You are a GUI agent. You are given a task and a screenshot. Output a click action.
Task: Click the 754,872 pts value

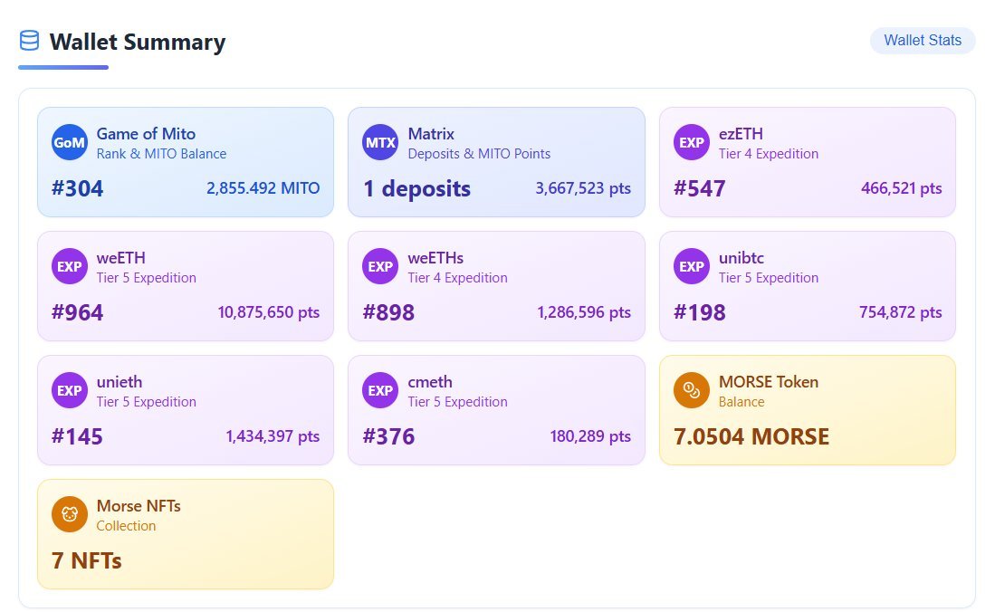tap(901, 312)
